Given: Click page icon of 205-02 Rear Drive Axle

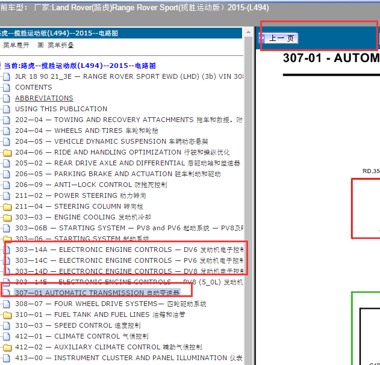Looking at the screenshot, I should (7, 163).
